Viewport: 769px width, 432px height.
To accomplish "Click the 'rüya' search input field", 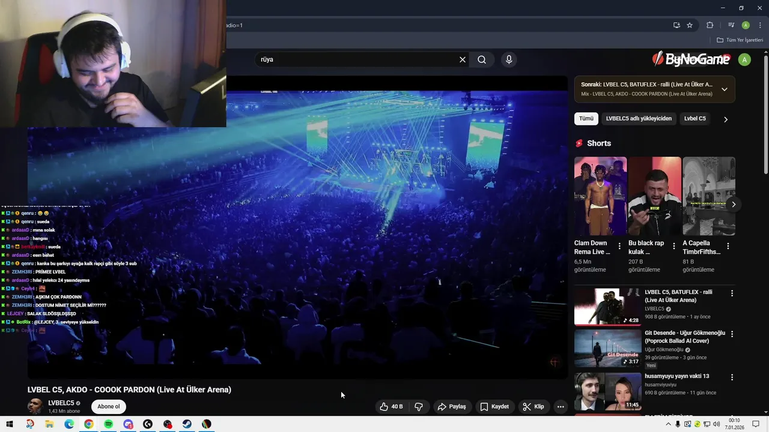I will coord(357,59).
